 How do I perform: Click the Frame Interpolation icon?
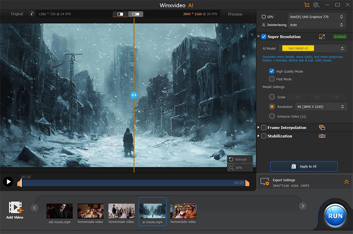point(322,128)
